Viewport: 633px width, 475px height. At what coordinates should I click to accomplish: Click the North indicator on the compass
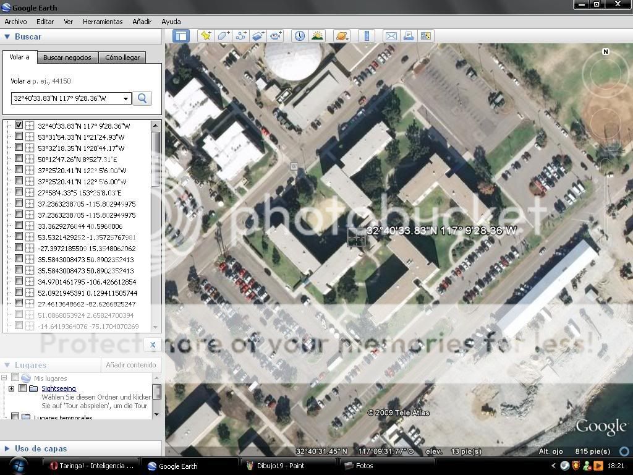605,52
